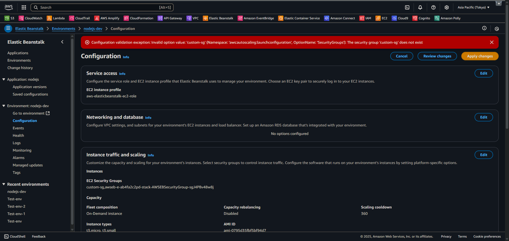The image size is (509, 241).
Task: Open the AWS home logo
Action: pyautogui.click(x=8, y=7)
